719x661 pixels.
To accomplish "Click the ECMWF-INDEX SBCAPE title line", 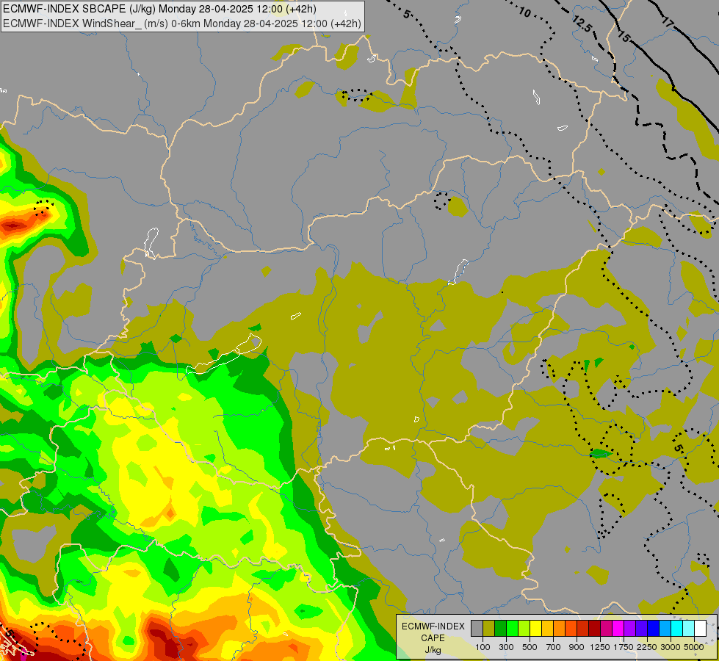I will (159, 9).
